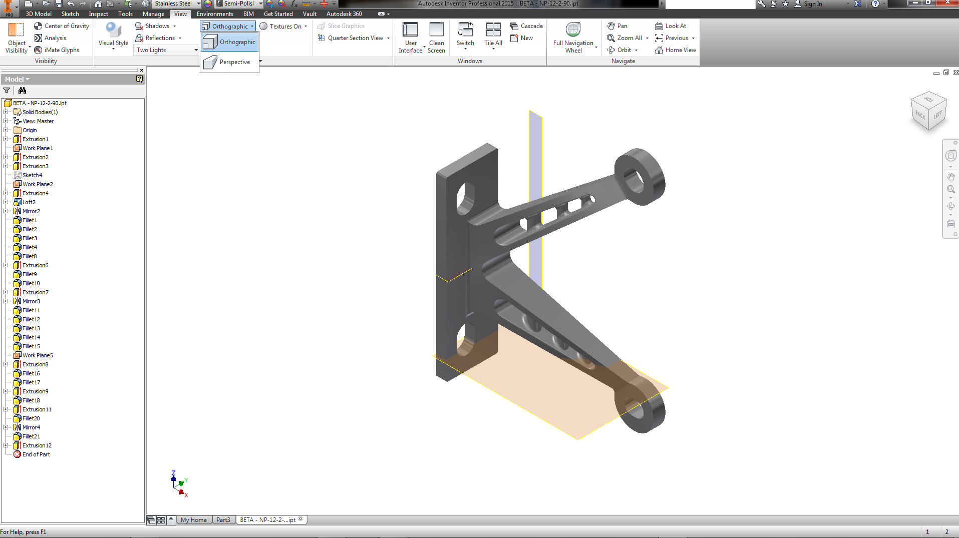Turn off Textures On
Screen dimensions: 959x538
tap(283, 26)
